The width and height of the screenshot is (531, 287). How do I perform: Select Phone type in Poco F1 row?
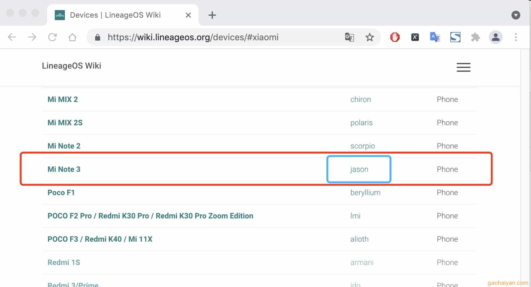447,192
